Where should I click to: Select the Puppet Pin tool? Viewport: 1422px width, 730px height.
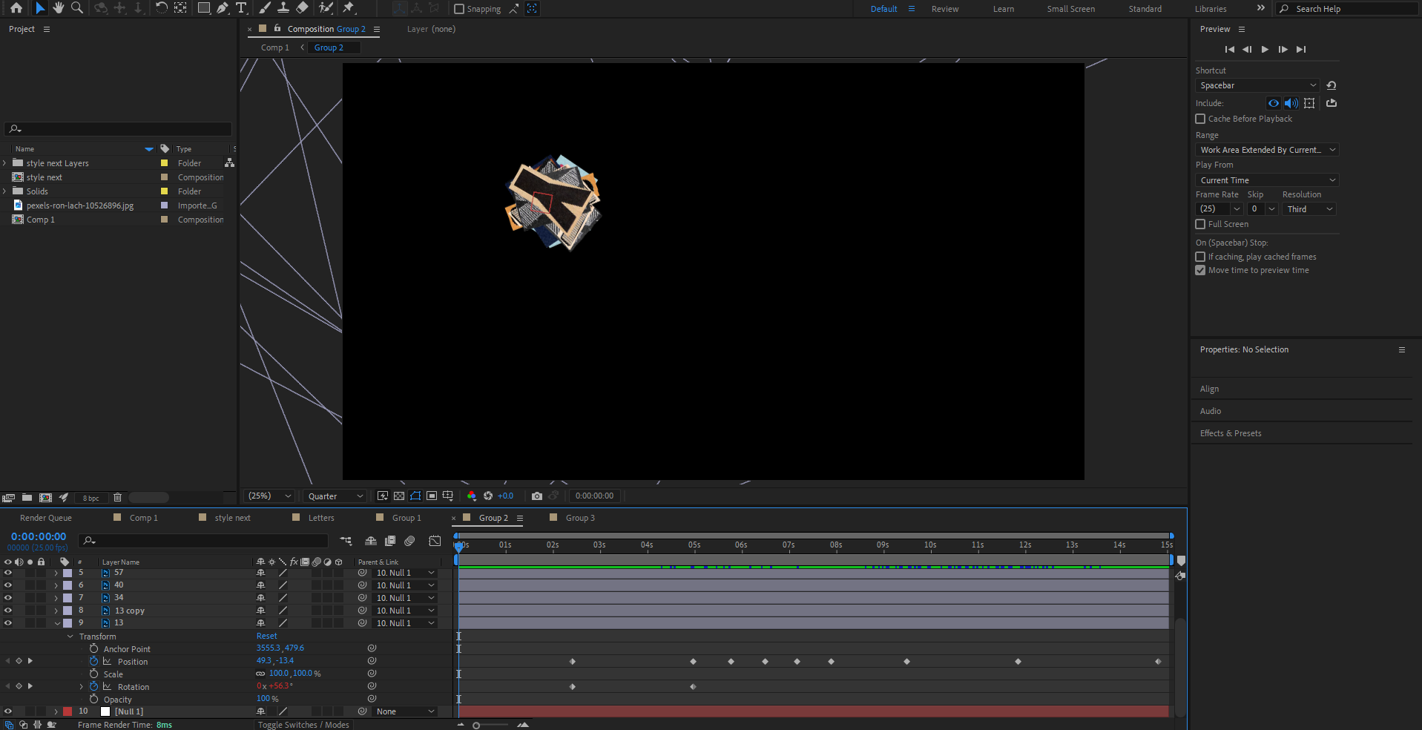tap(349, 8)
